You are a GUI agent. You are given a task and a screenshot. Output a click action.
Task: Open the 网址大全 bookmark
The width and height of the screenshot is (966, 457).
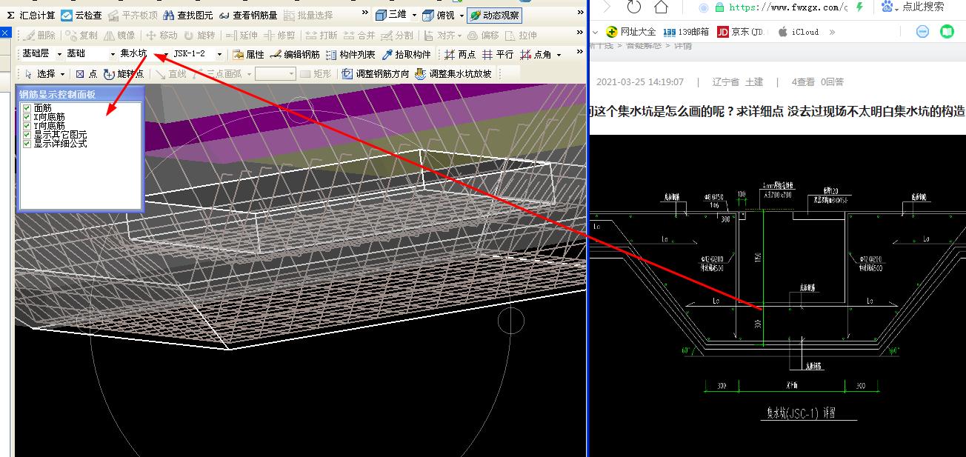[630, 32]
